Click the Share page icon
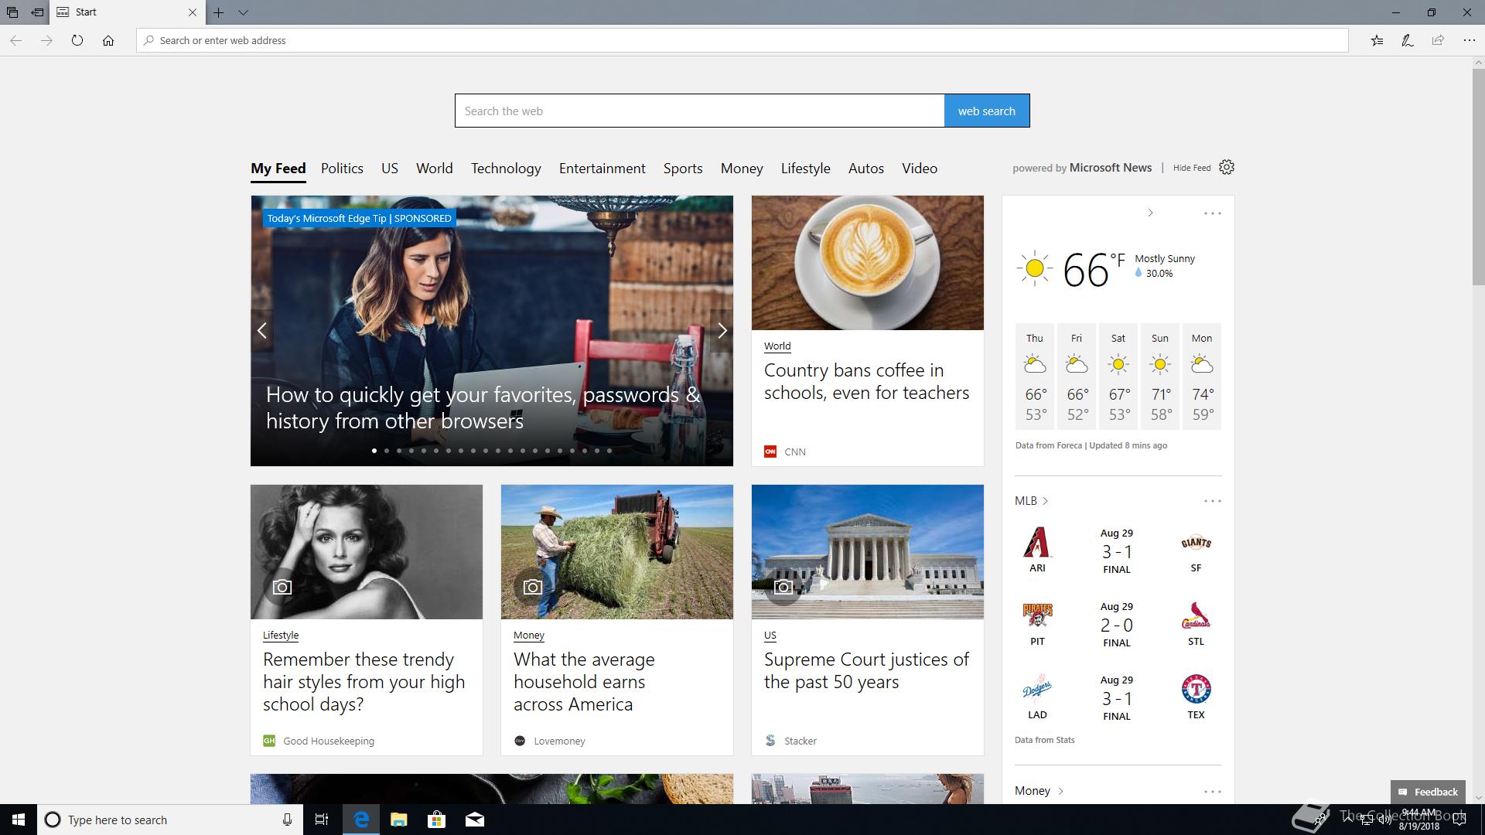This screenshot has height=835, width=1485. click(x=1438, y=40)
